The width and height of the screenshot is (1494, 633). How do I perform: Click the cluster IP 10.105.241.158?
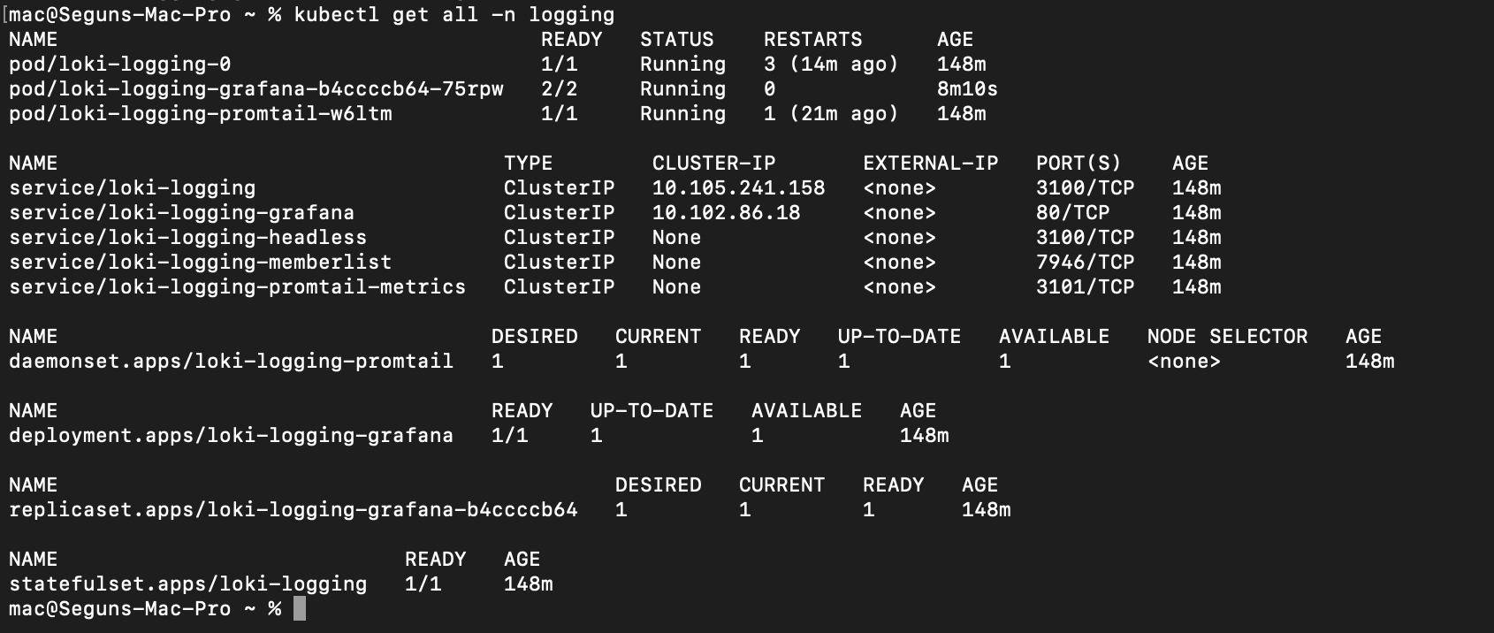[738, 188]
